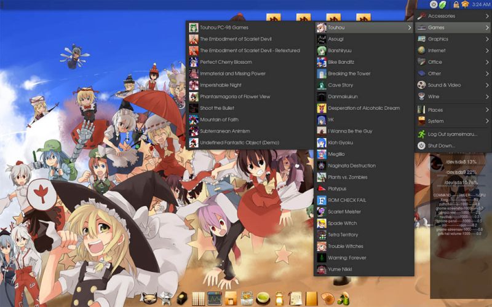Expand the Office submenu arrow

(487, 62)
